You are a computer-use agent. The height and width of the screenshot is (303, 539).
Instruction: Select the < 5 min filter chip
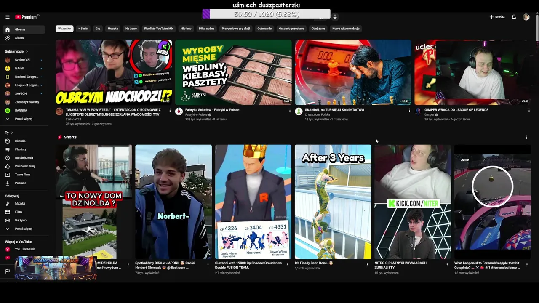83,29
